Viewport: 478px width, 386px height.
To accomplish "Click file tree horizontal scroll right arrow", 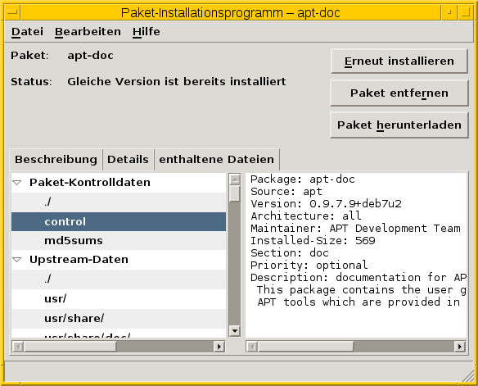I will pyautogui.click(x=219, y=347).
